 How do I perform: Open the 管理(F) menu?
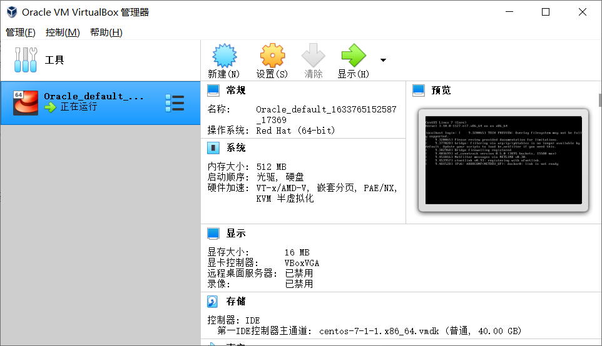coord(21,32)
